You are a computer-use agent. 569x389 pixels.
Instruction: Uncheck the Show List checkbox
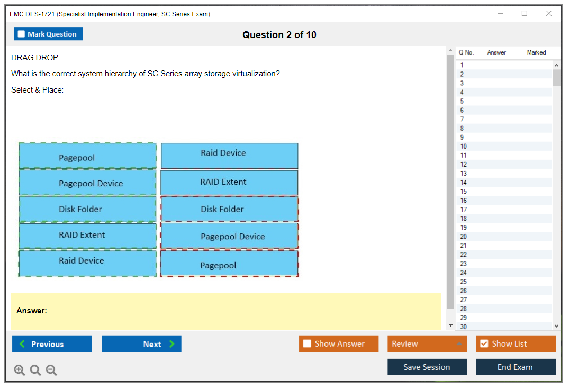click(484, 344)
